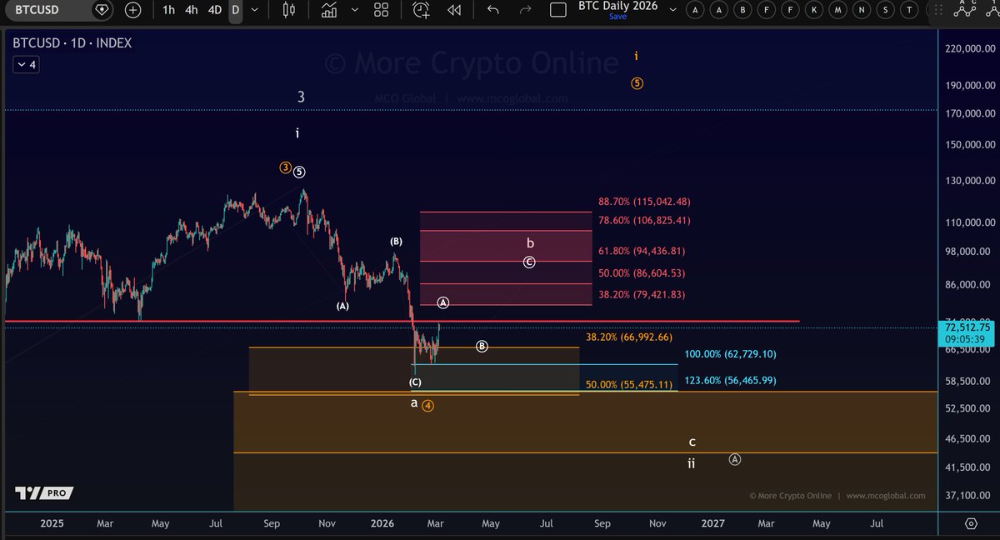Redo with the forward curved arrow
Viewport: 1000px width, 540px height.
click(x=525, y=10)
